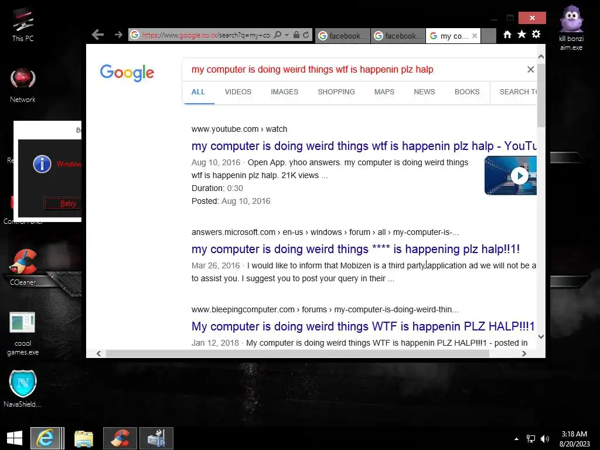
Task: Click the Google logo
Action: coord(127,73)
